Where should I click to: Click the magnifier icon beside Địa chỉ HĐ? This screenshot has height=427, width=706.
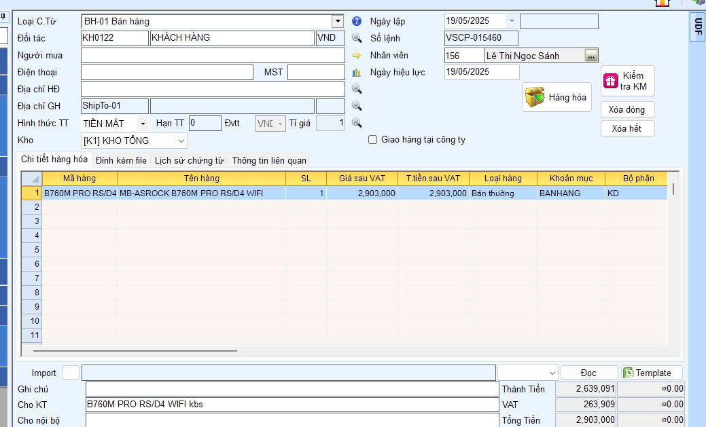[357, 89]
